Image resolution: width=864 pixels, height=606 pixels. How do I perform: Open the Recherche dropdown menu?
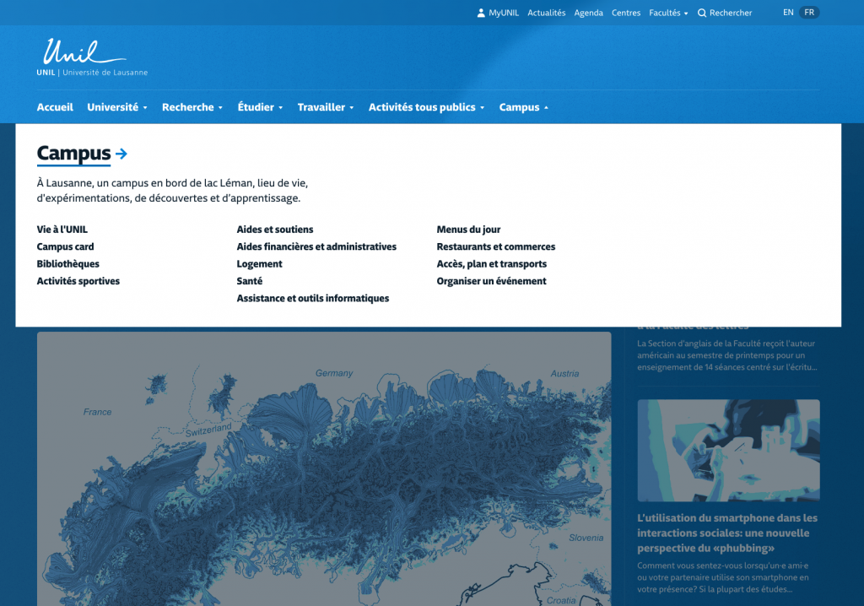point(192,107)
